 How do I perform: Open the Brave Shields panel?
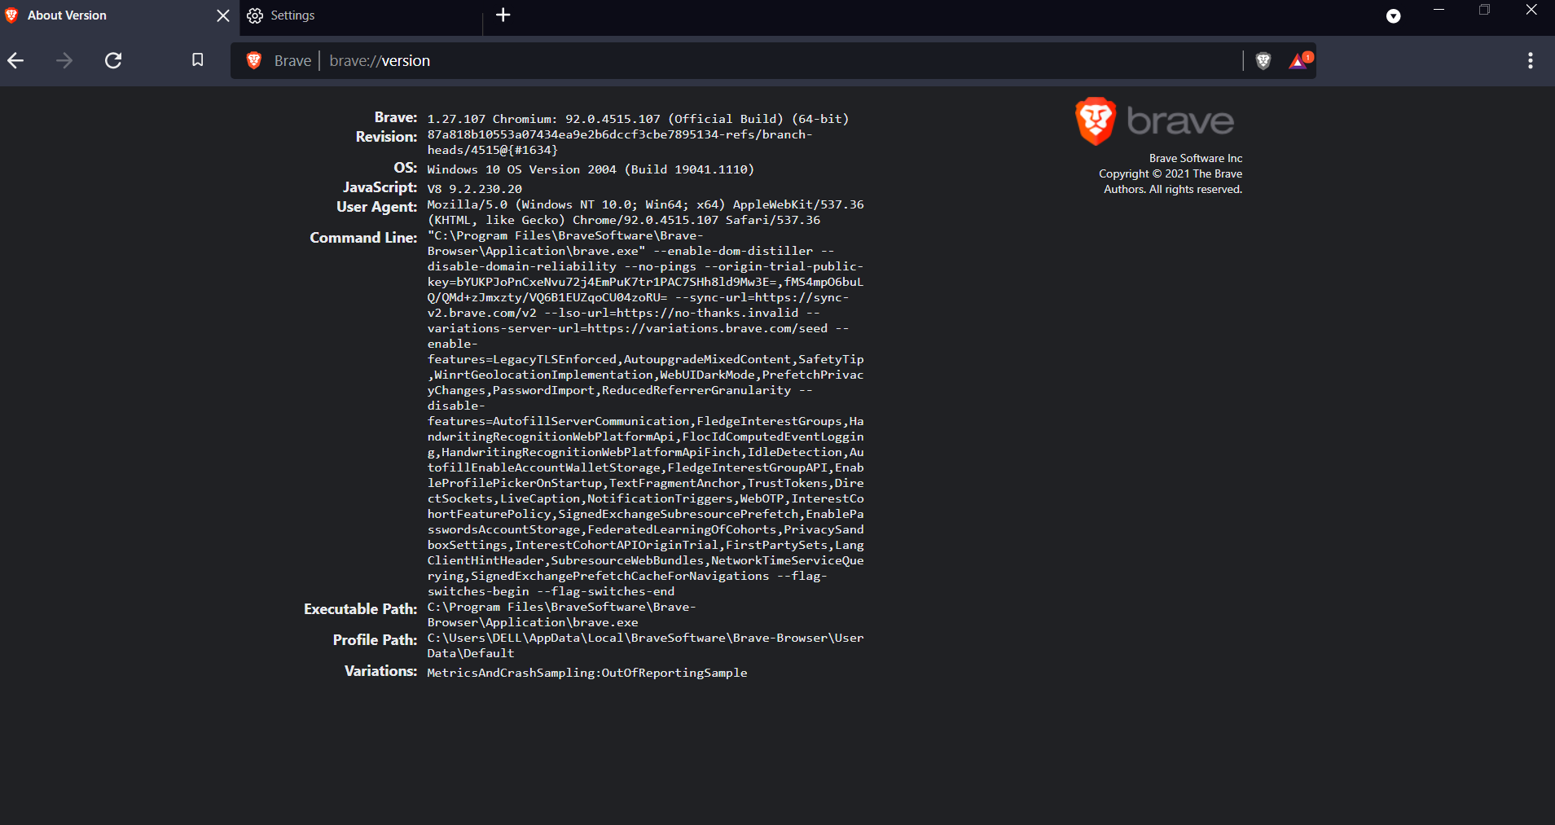1263,60
